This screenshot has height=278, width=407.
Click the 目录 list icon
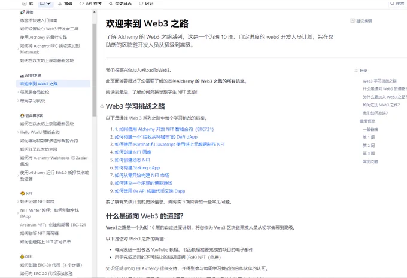tap(356, 71)
